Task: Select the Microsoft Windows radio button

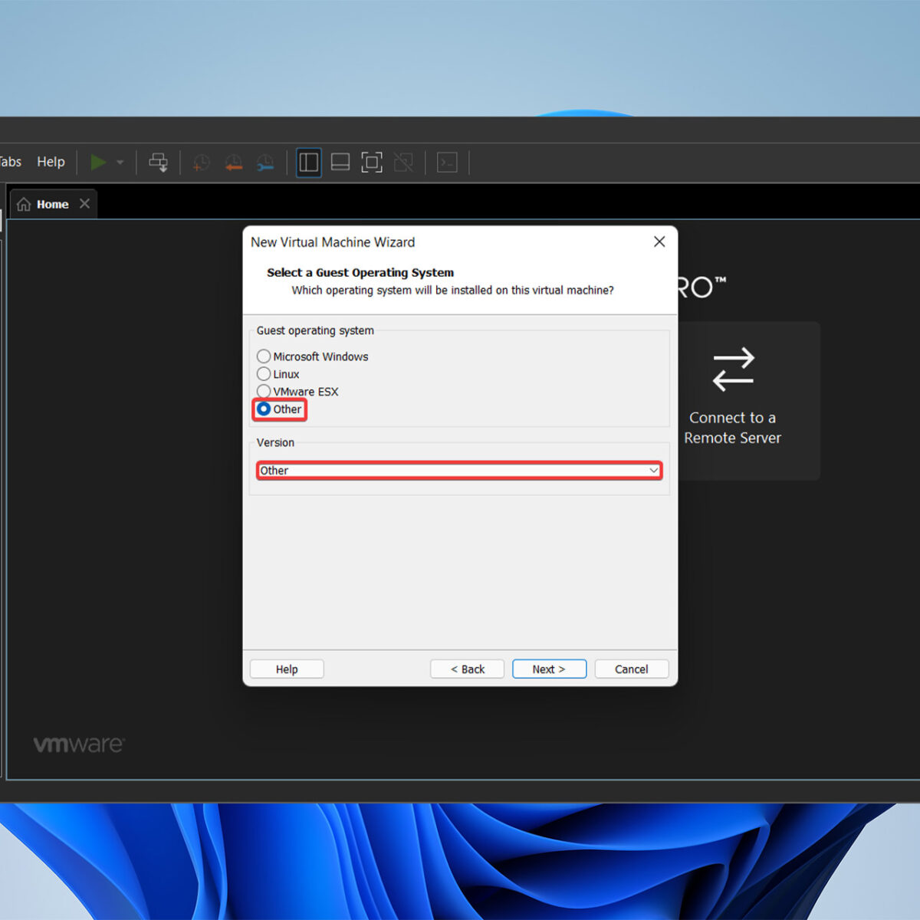Action: pos(264,356)
